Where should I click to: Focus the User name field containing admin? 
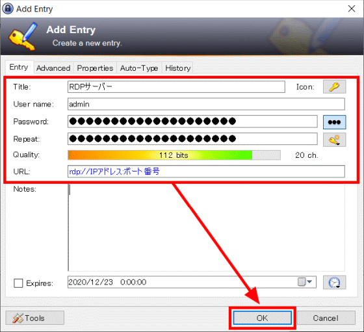pyautogui.click(x=206, y=104)
